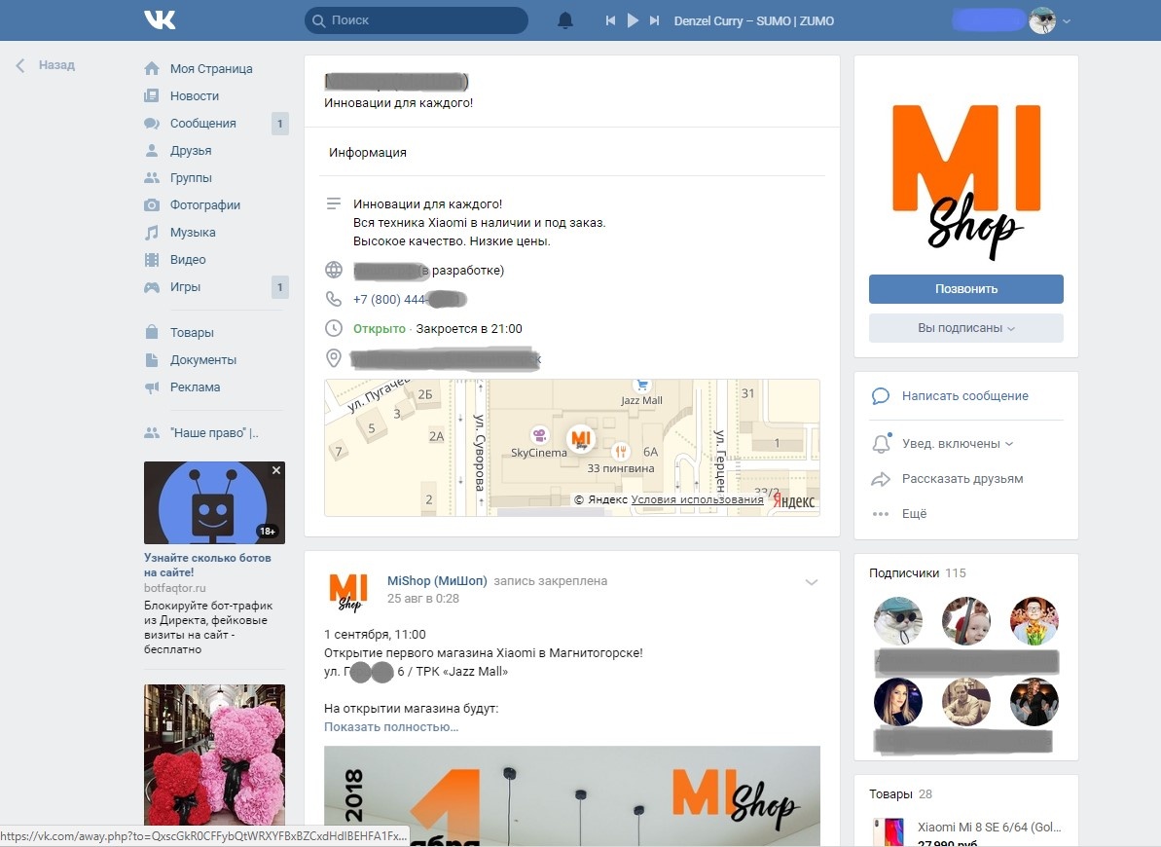Viewport: 1161px width, 847px height.
Task: Click person icon beside Друзья
Action: tap(152, 151)
